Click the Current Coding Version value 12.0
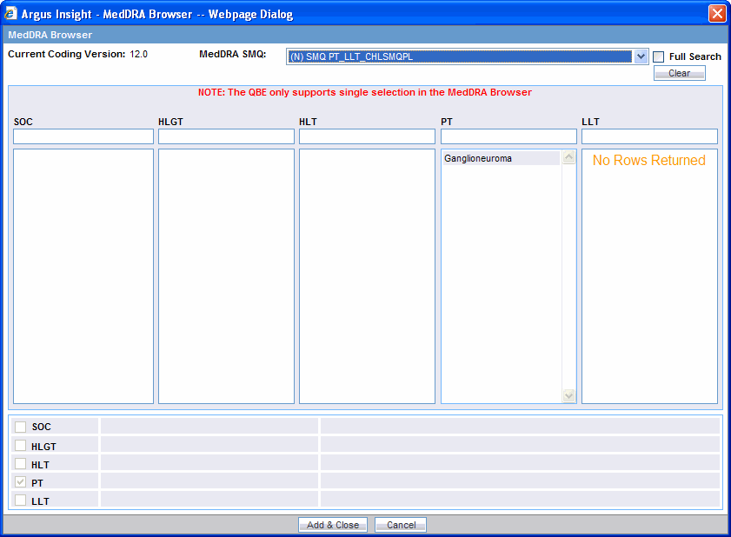The height and width of the screenshot is (537, 731). tap(138, 54)
